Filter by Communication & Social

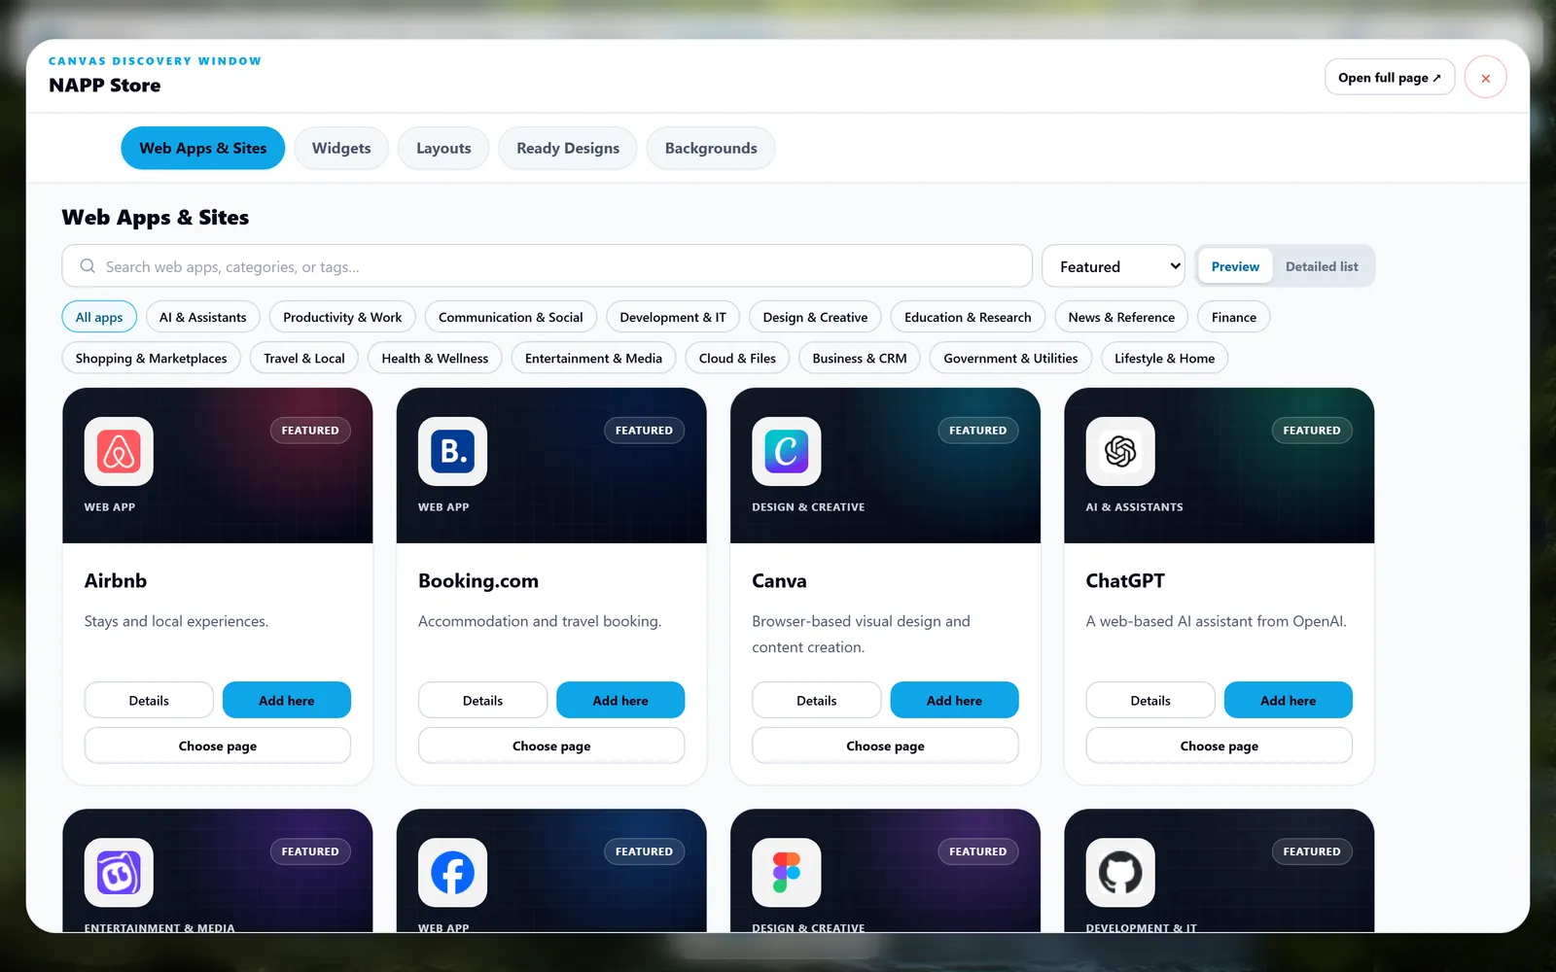(x=511, y=317)
